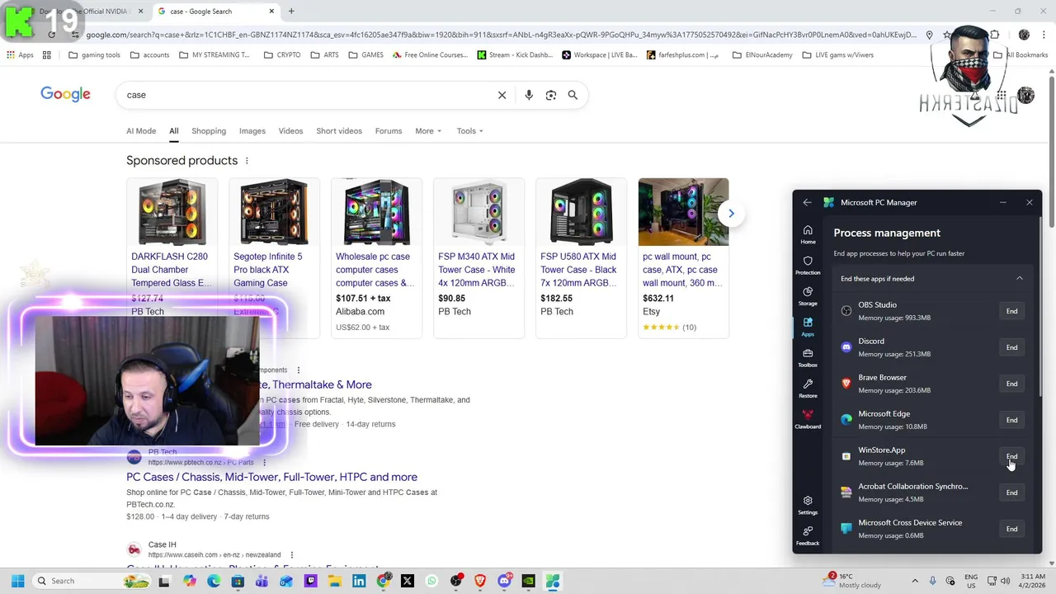Open Restore in PC Manager sidebar

(x=808, y=389)
